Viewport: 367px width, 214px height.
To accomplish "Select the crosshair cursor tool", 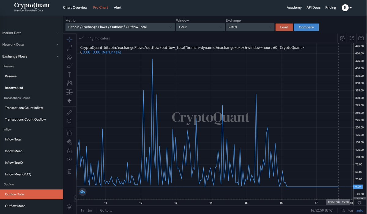I will click(69, 39).
